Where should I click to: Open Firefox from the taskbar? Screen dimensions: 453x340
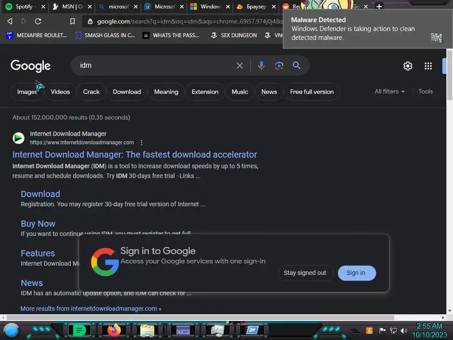[x=114, y=330]
